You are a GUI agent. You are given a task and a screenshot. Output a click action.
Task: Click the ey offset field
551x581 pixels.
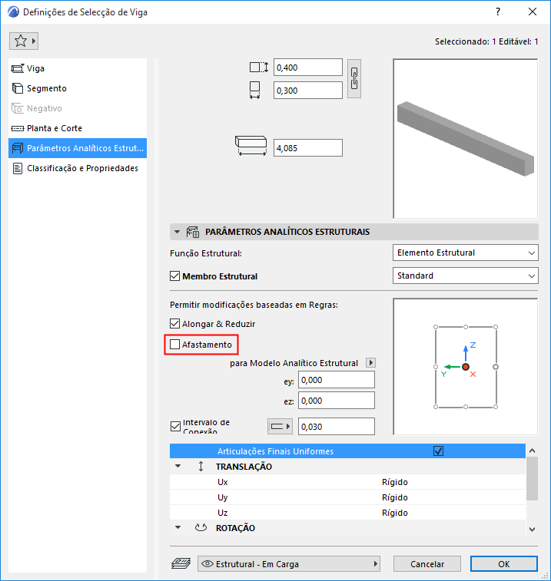pos(336,380)
